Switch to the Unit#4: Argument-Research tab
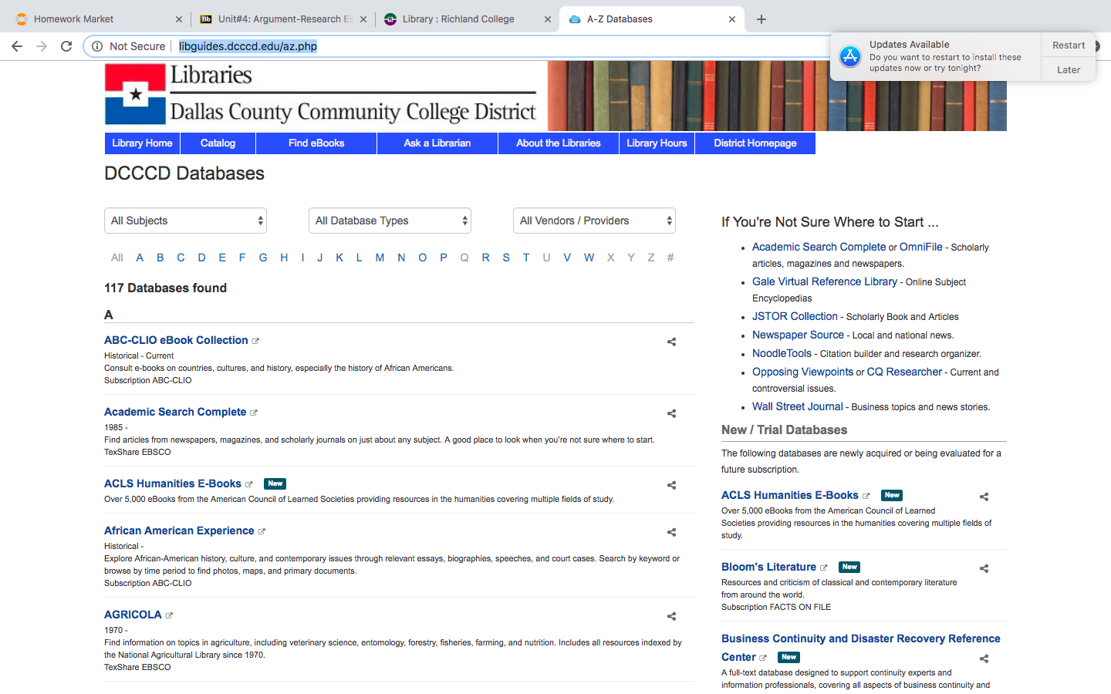This screenshot has width=1111, height=694. (284, 19)
